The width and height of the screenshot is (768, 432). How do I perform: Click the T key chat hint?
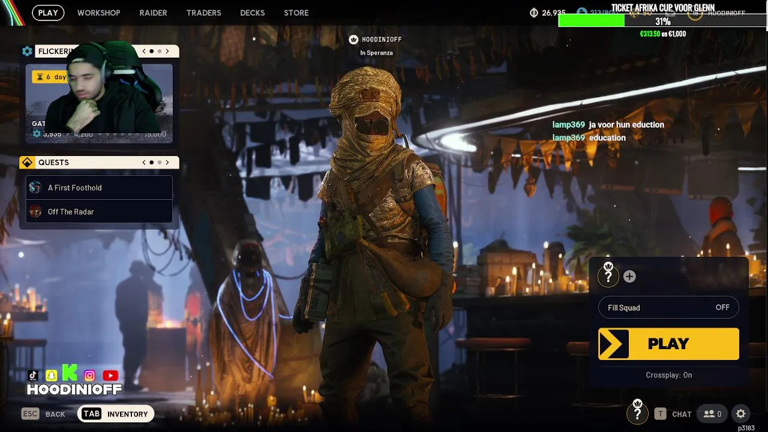tap(660, 414)
